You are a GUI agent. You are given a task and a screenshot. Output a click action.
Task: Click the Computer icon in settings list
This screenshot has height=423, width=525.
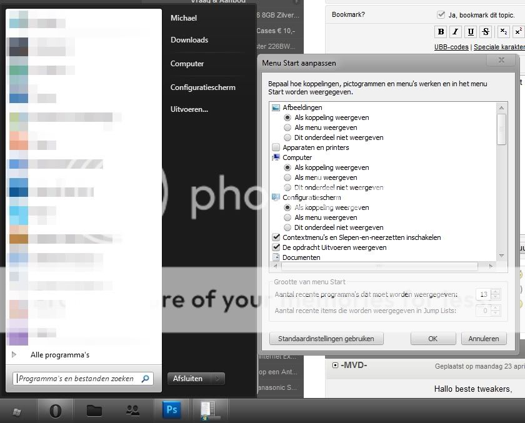(276, 157)
